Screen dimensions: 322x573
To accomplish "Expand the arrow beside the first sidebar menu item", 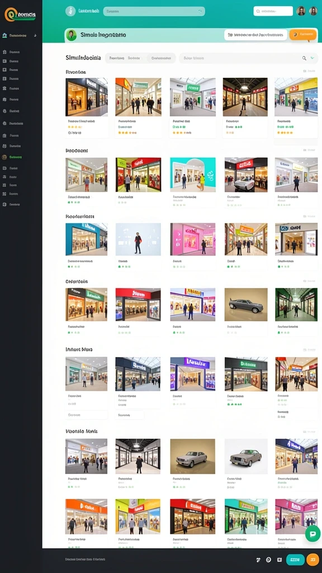I will (35, 35).
